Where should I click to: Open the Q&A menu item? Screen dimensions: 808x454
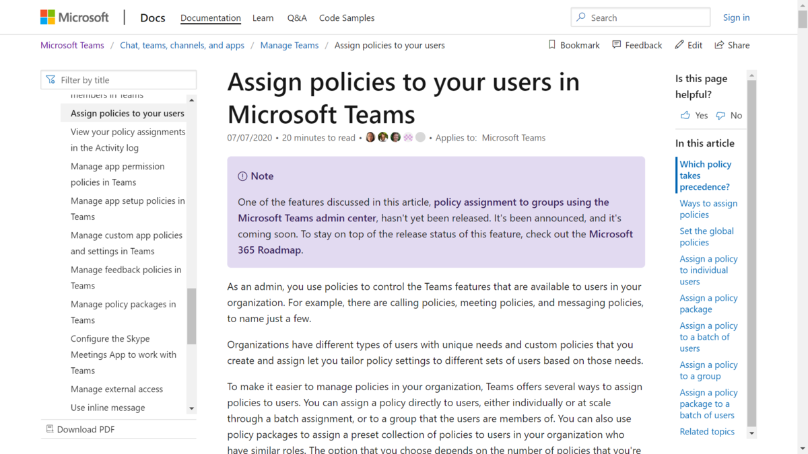pos(297,18)
